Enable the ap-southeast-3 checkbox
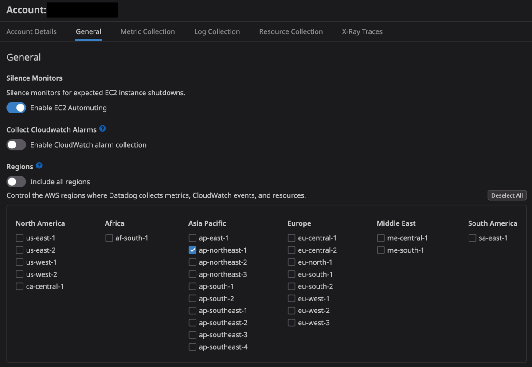 [x=192, y=335]
